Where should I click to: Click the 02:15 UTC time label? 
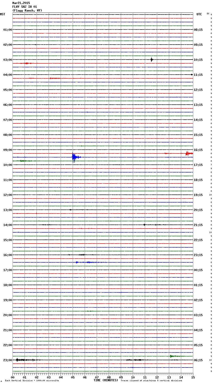tap(198, 300)
